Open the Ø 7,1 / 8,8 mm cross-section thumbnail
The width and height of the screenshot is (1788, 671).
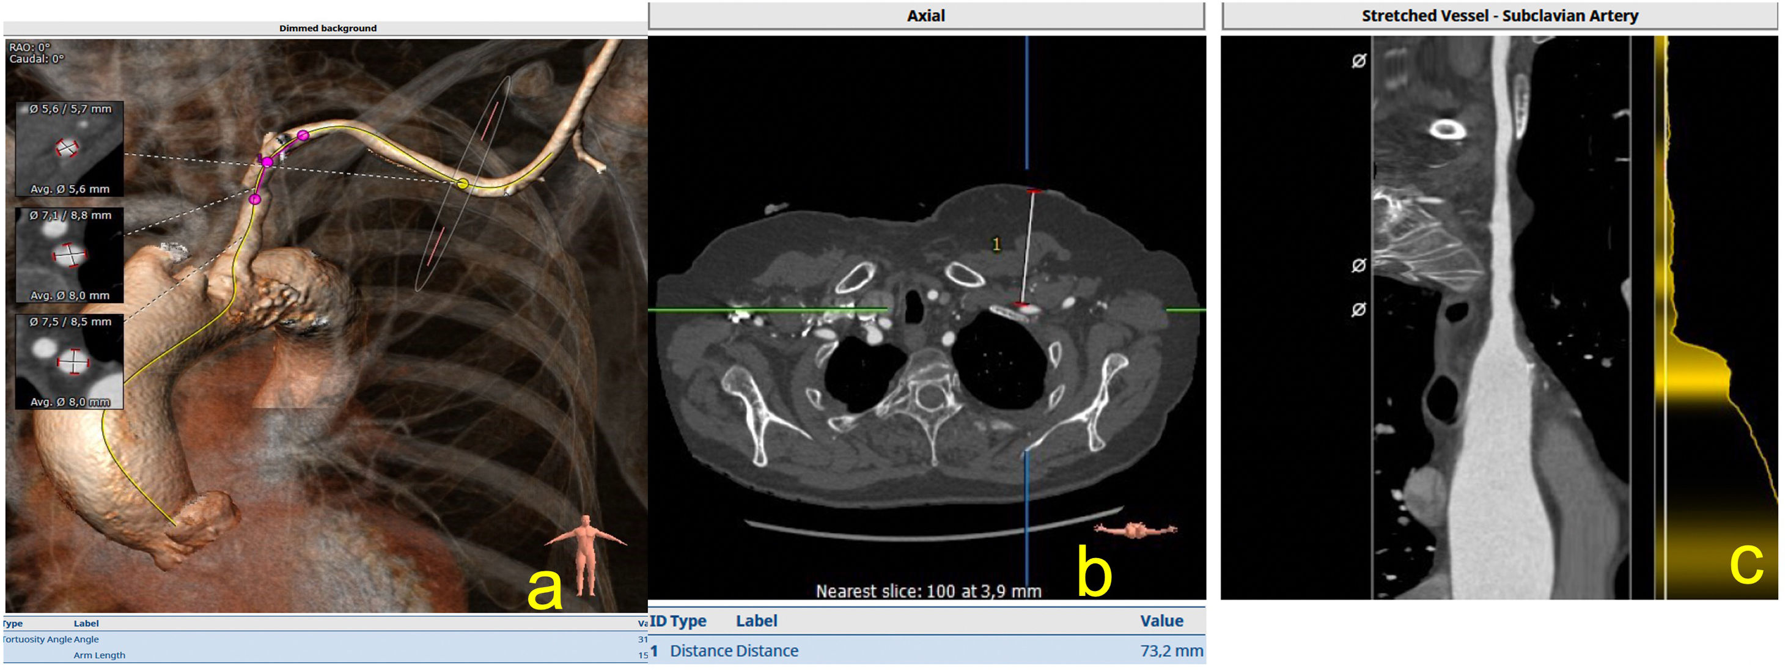(x=68, y=255)
